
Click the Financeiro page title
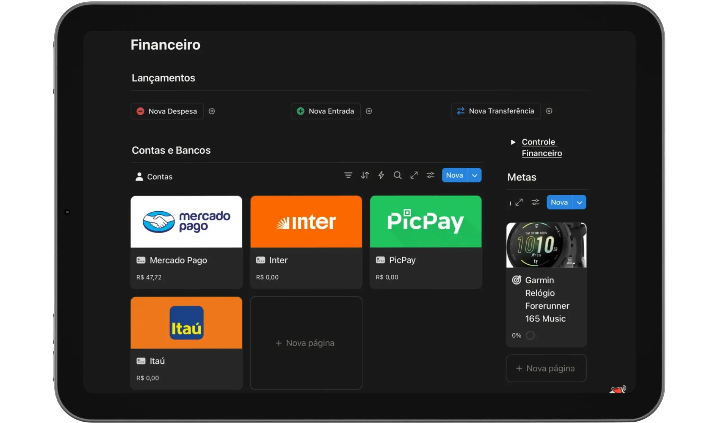tap(165, 45)
